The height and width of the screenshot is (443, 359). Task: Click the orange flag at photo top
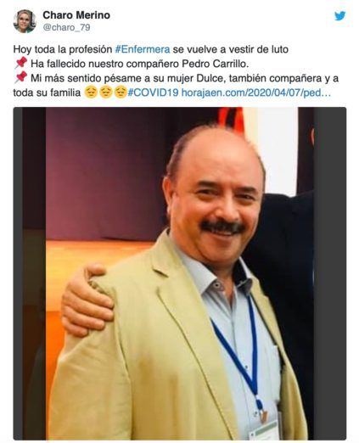click(x=231, y=118)
